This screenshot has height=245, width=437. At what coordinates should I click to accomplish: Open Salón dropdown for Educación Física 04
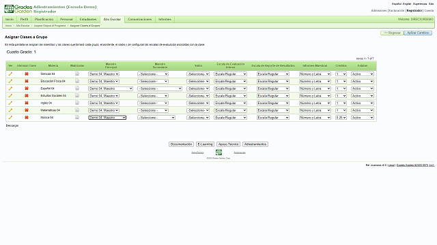198,82
